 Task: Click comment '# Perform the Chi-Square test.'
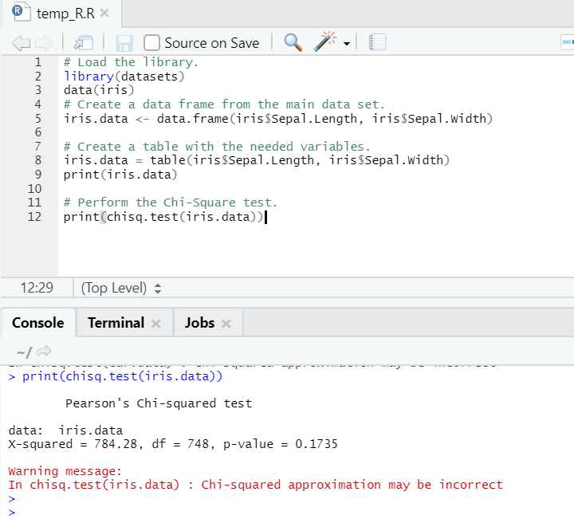(x=171, y=202)
